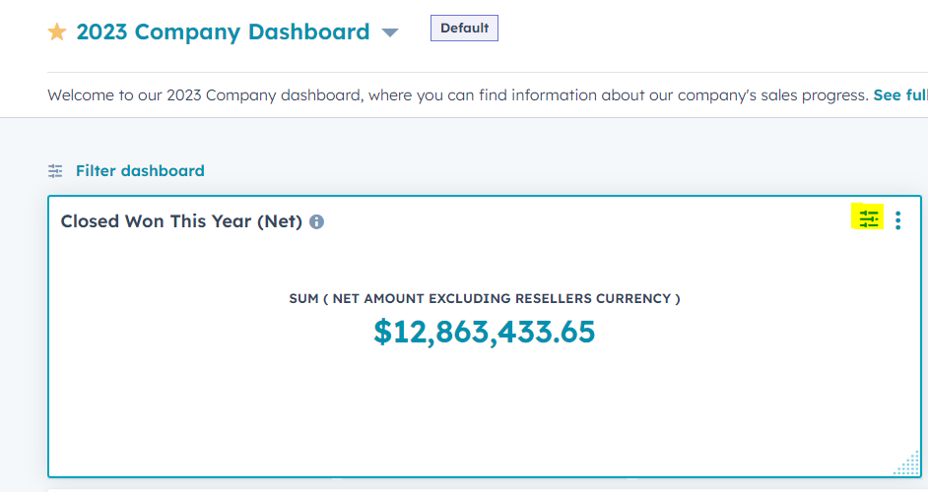Screen dimensions: 928x492
Task: Open the highlighted report filters icon
Action: pyautogui.click(x=868, y=218)
